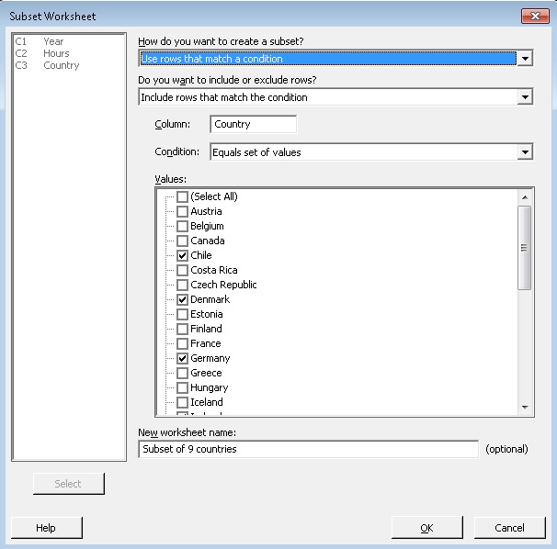Select C1 Year in the column list

coord(52,41)
